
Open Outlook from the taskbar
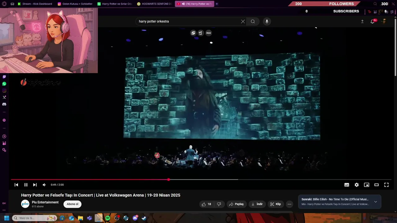[71, 218]
